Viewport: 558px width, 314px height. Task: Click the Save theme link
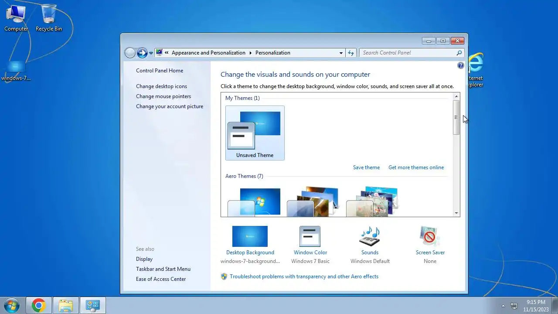coord(366,167)
